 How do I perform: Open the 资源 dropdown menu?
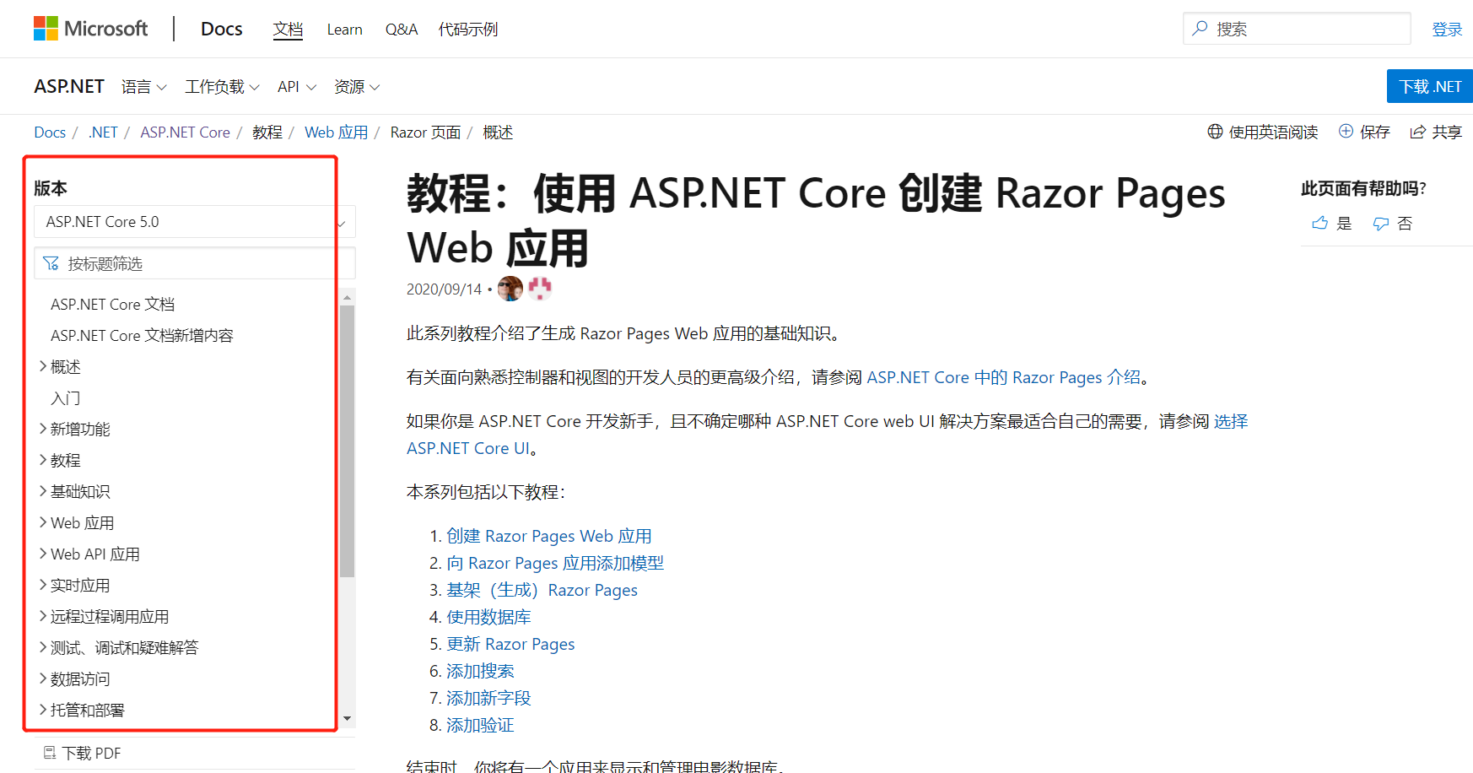(x=357, y=87)
